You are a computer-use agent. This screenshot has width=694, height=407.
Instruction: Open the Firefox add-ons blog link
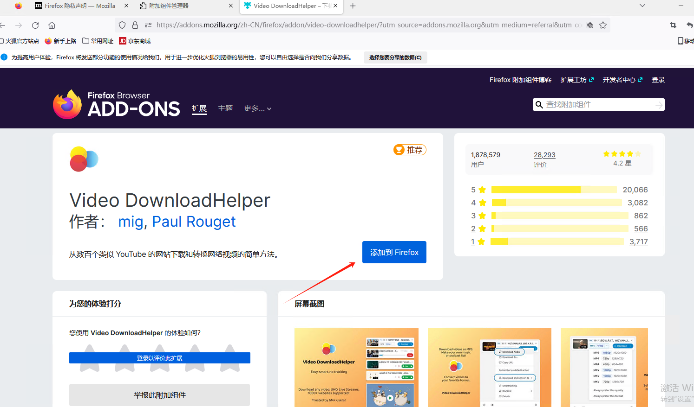(520, 80)
